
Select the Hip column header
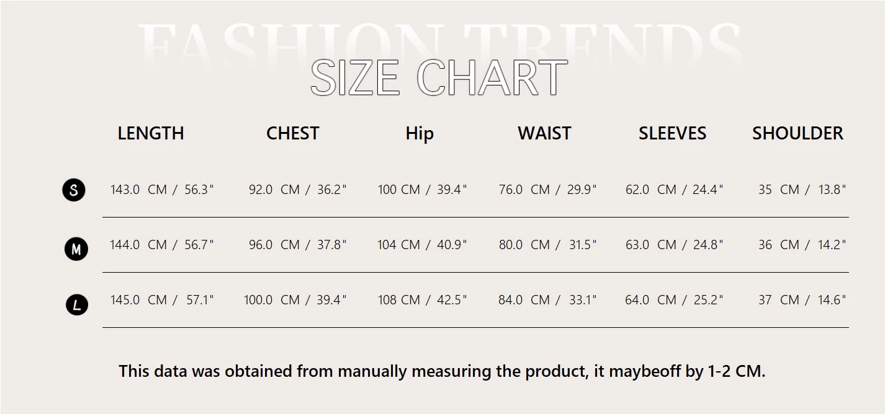[x=420, y=133]
